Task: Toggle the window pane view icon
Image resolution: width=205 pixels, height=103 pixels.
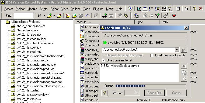Action: [x=145, y=9]
